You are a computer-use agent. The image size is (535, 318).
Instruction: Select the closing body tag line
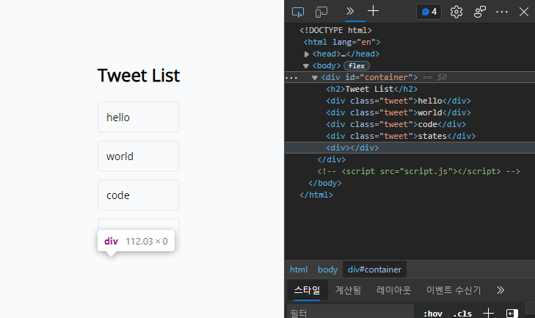[325, 183]
